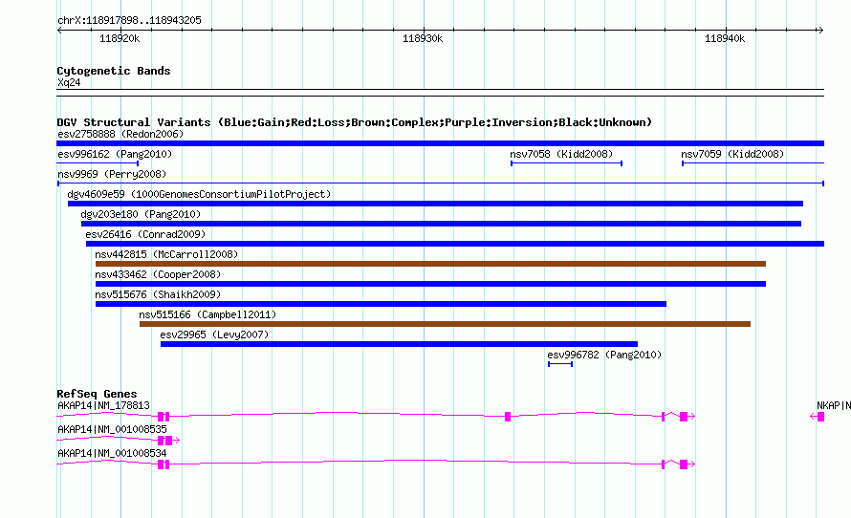Click the DGV Structural Variants track title
This screenshot has width=851, height=518.
pos(355,122)
